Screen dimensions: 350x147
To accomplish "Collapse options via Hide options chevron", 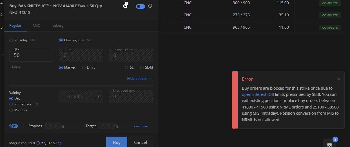I will [140, 79].
